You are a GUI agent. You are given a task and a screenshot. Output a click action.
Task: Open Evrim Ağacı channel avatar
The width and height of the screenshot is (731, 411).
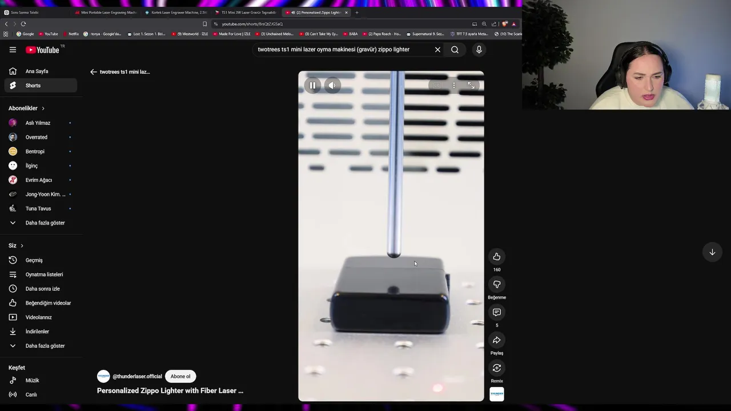point(13,180)
